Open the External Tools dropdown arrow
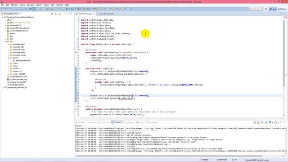 81,9
